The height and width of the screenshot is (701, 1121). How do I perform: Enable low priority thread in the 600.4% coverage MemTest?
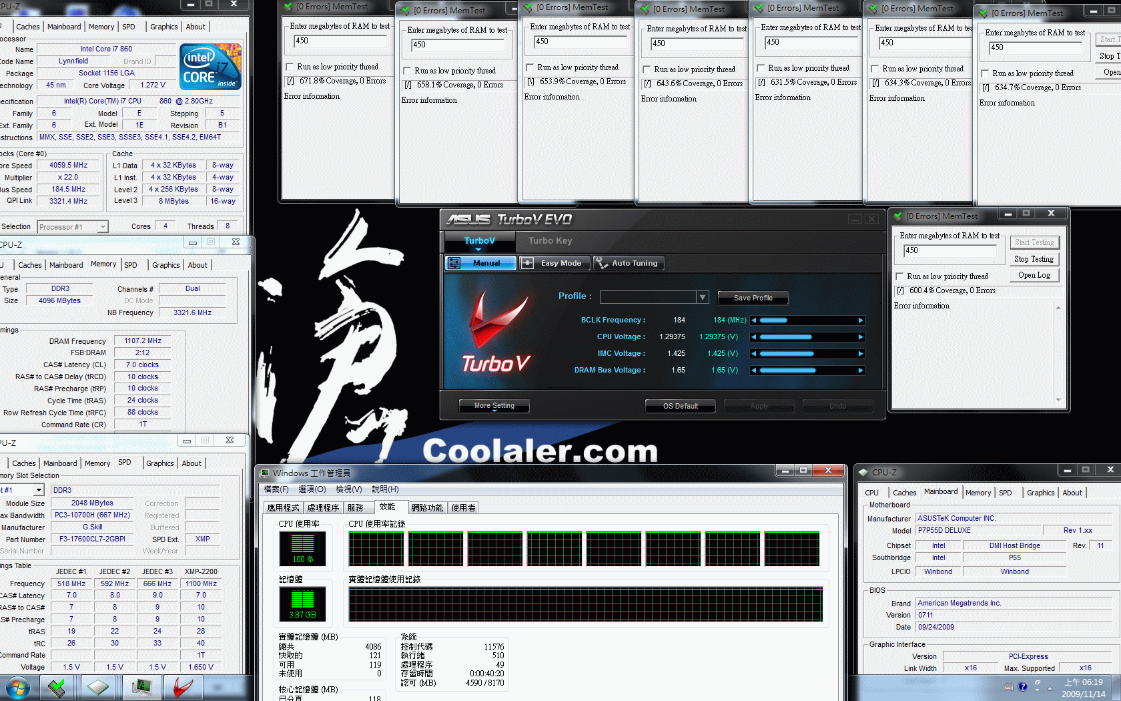[899, 276]
